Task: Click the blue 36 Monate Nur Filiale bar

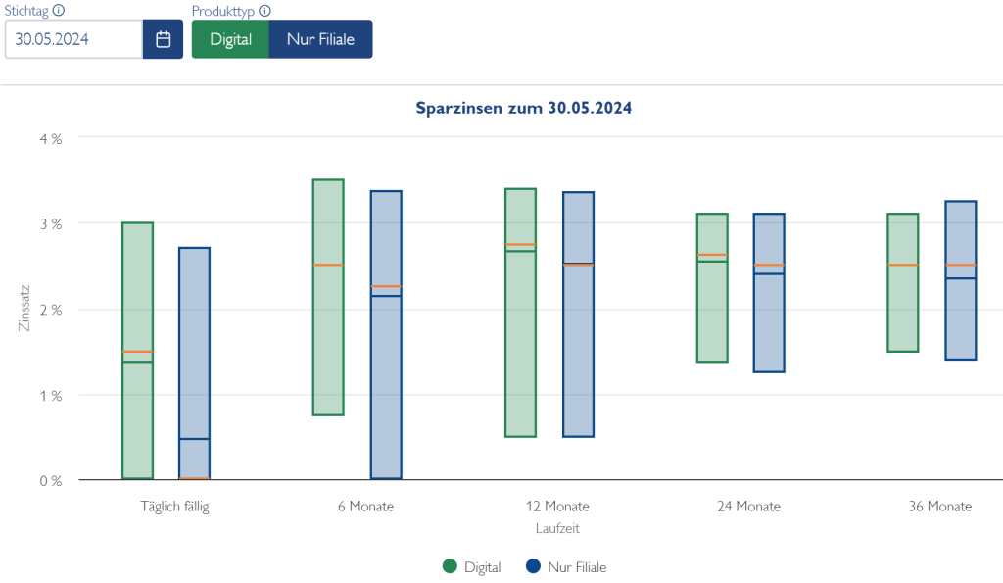Action: (x=961, y=314)
